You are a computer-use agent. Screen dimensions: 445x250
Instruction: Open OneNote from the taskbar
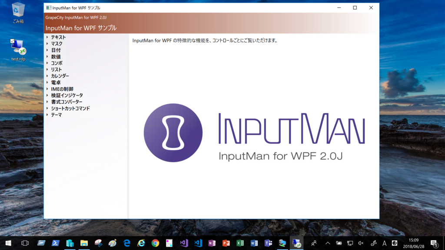pyautogui.click(x=212, y=243)
